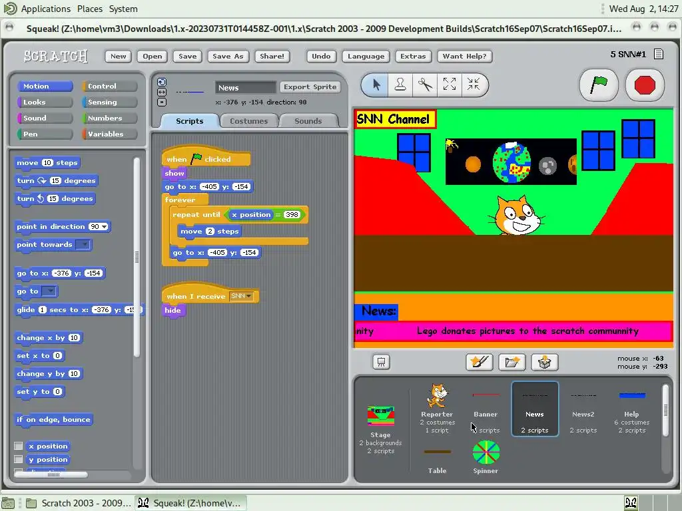Viewport: 682px width, 511px height.
Task: Click the Share! button
Action: pos(272,56)
